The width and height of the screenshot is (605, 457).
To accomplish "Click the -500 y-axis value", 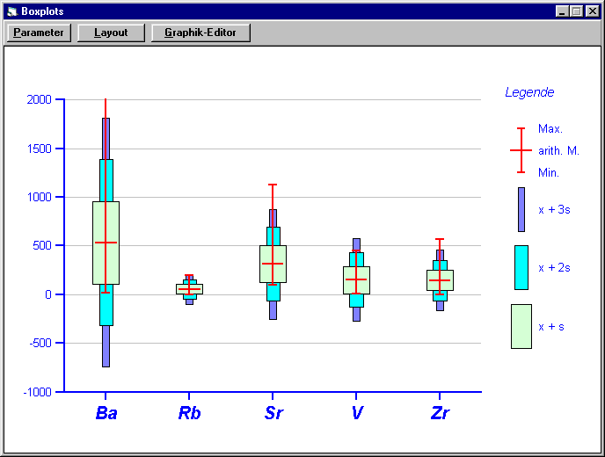I will point(40,344).
